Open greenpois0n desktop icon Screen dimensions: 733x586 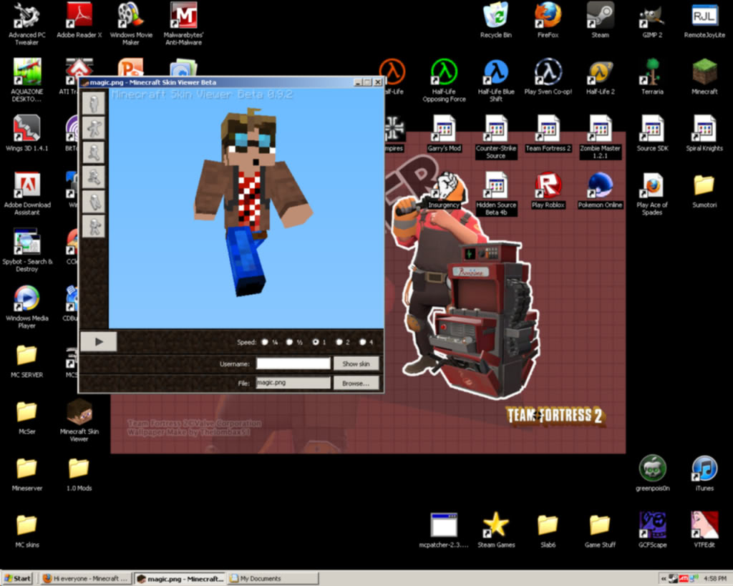point(652,474)
